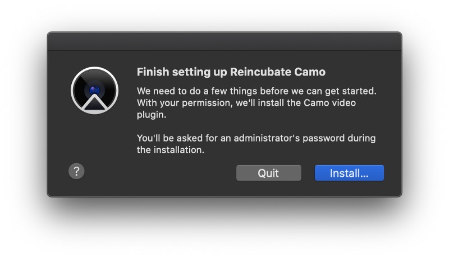Click the white triangle in the Camo logo
The width and height of the screenshot is (449, 259).
click(x=94, y=103)
